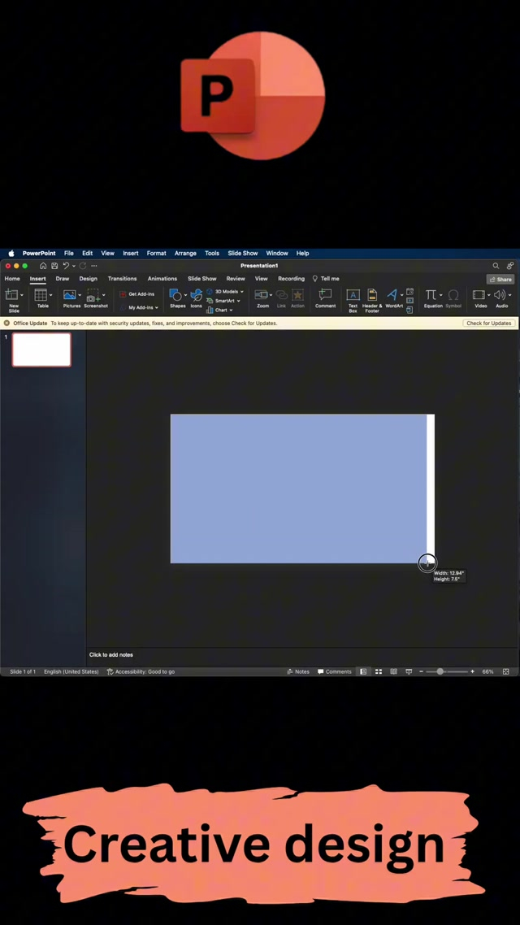The image size is (520, 925).
Task: Click the WordArt icon
Action: coord(392,296)
